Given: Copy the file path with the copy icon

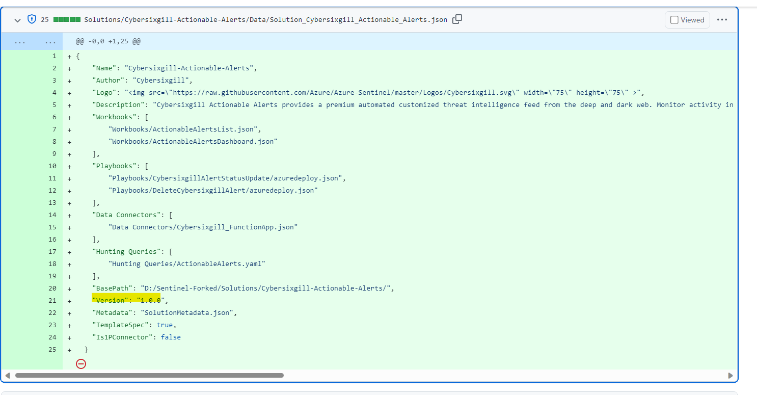Looking at the screenshot, I should 457,19.
